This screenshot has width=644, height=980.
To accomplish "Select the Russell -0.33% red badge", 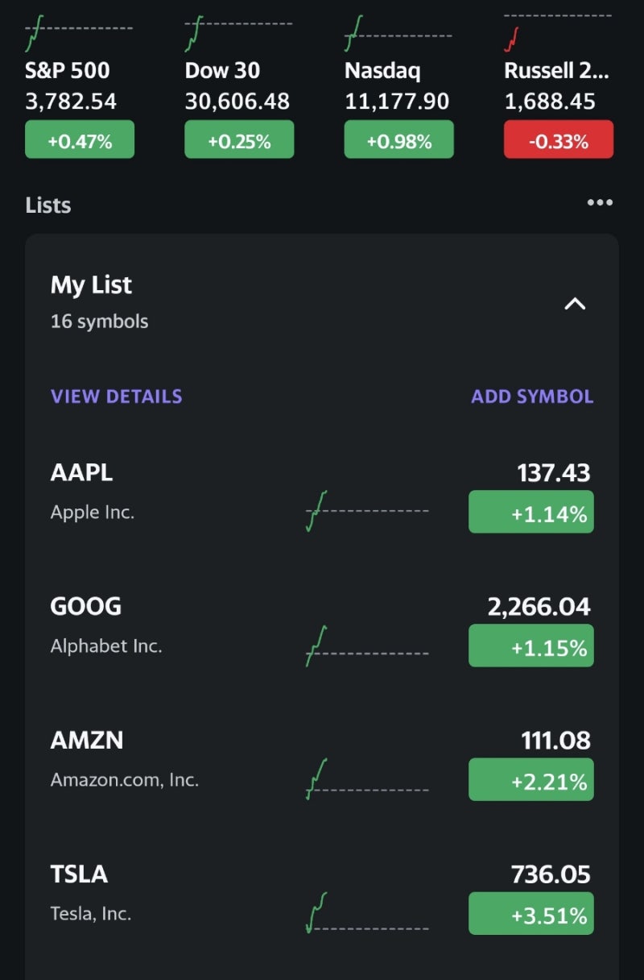I will coord(559,140).
